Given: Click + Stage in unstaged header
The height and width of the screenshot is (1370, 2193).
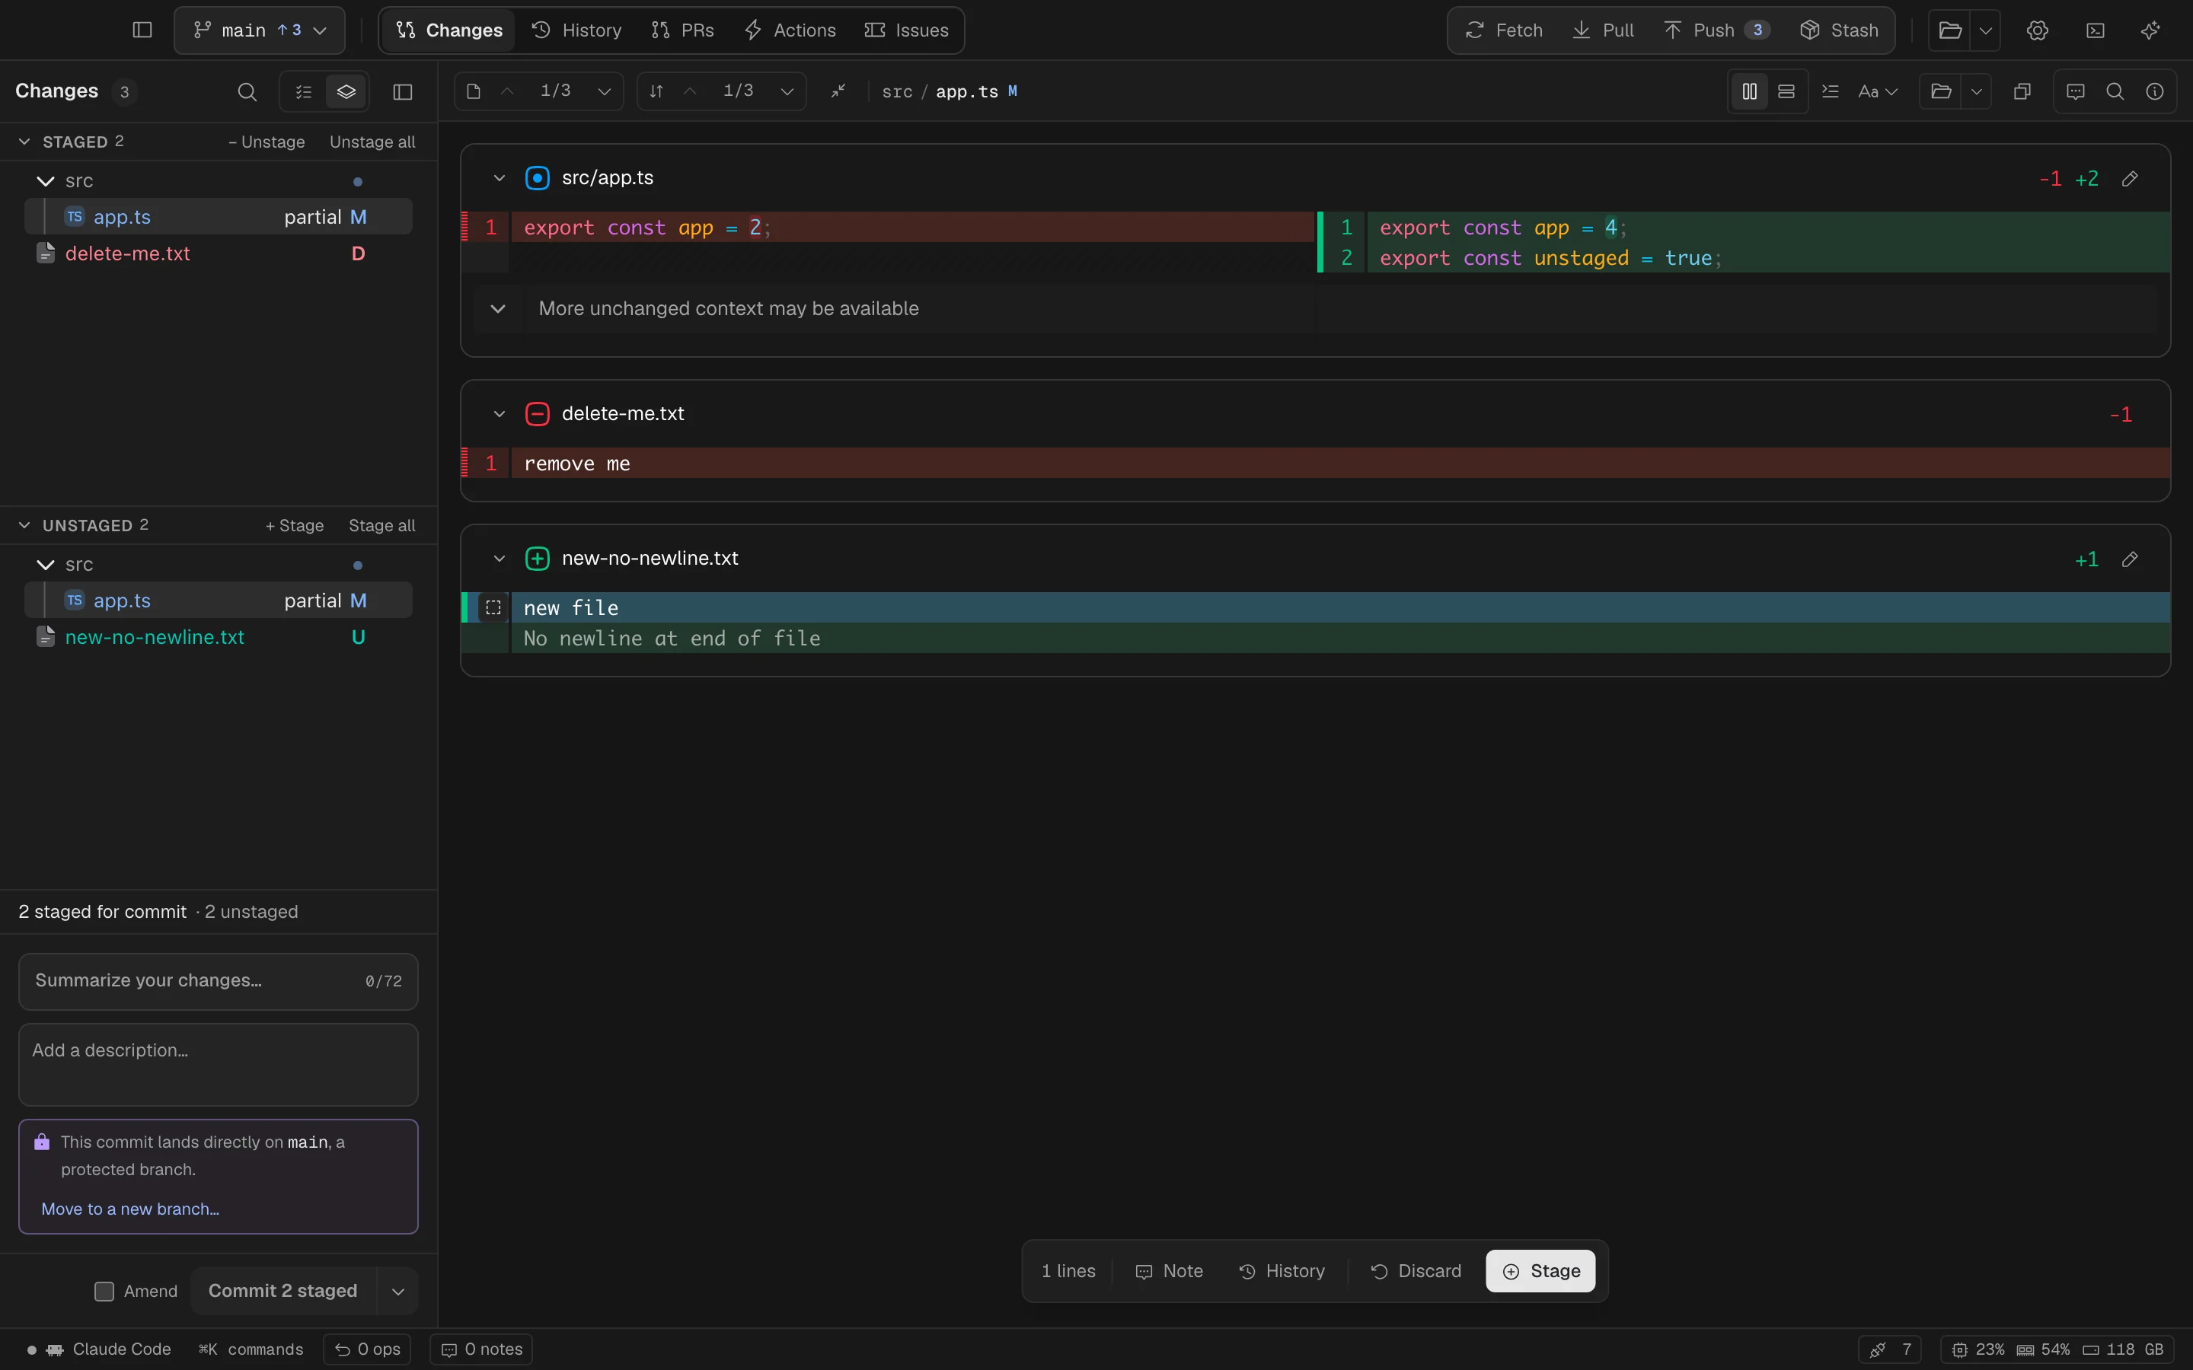Looking at the screenshot, I should pos(295,524).
